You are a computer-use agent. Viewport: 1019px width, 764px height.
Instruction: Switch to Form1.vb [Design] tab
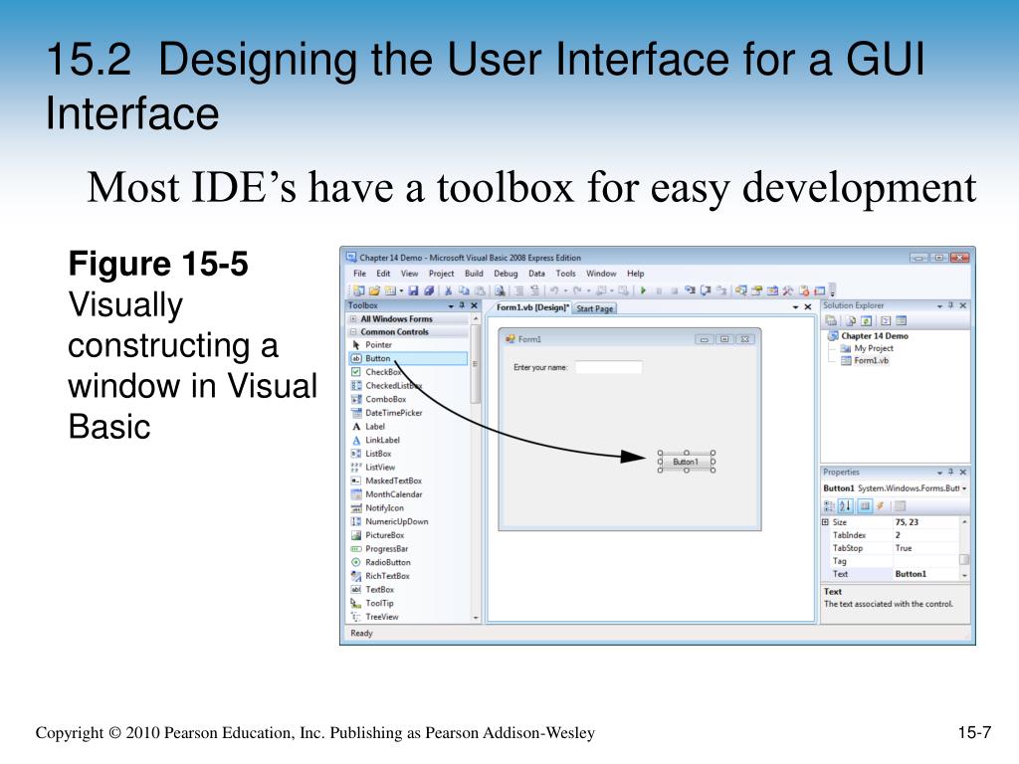[533, 307]
